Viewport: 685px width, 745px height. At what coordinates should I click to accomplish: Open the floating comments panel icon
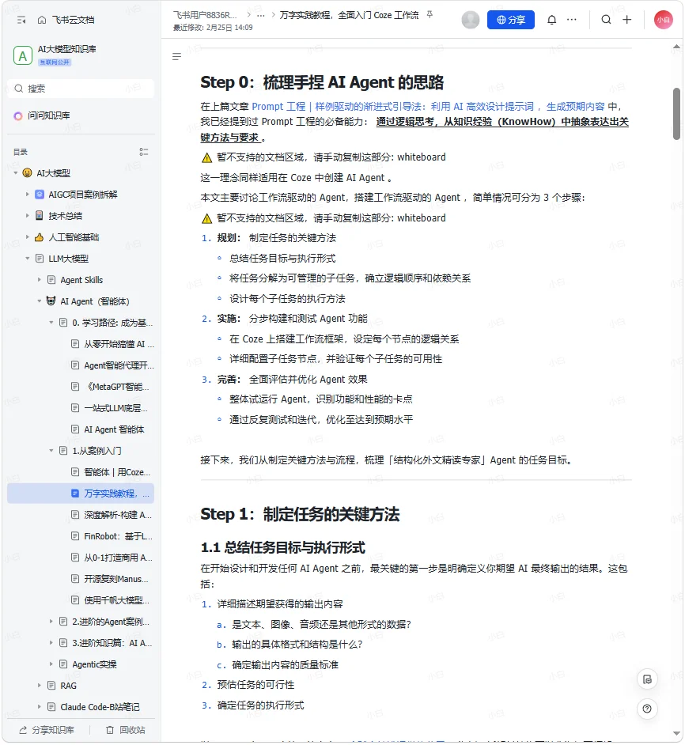pos(647,679)
